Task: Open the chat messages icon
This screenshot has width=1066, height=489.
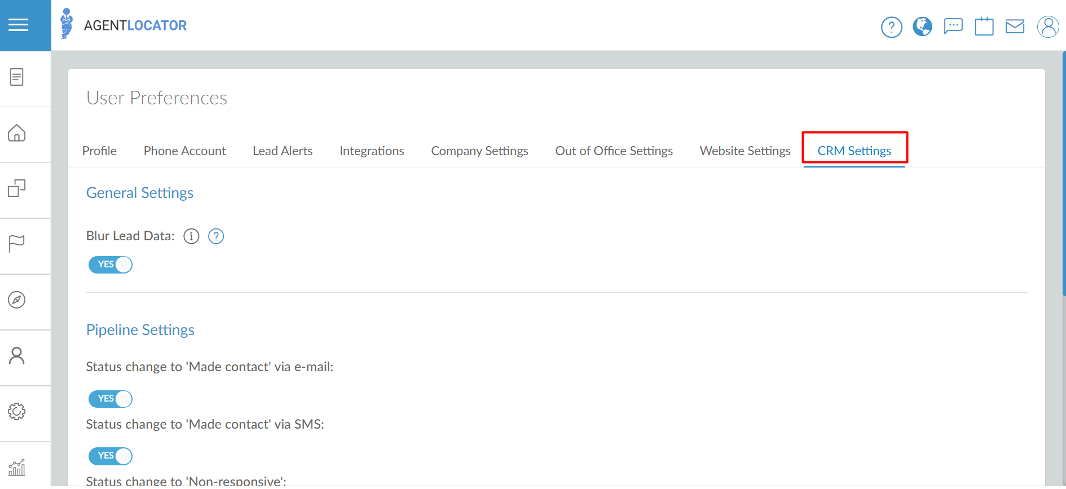Action: coord(953,26)
